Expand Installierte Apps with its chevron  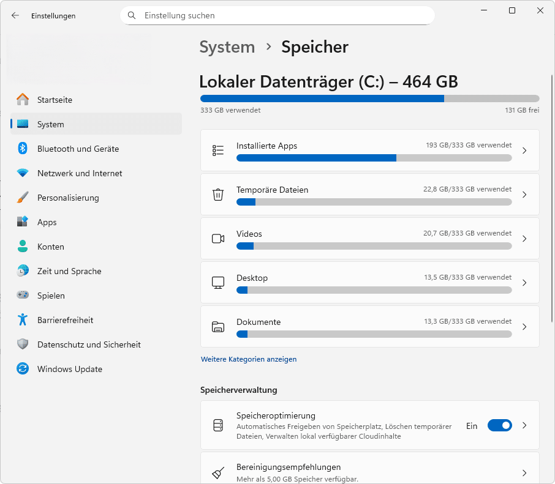[524, 151]
